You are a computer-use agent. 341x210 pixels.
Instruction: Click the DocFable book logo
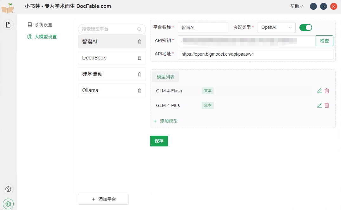[7, 8]
